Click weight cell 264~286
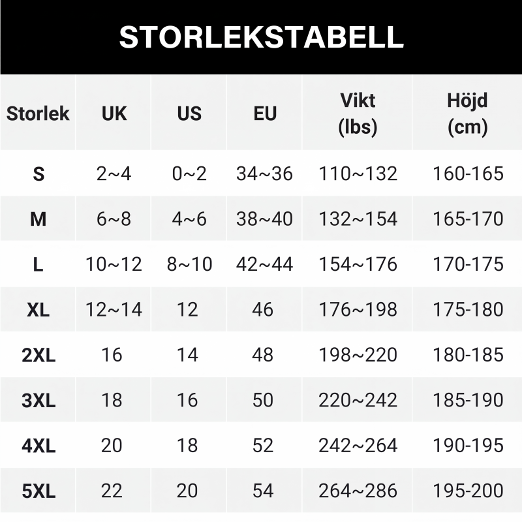Screen dimensions: 522x522 click(358, 491)
